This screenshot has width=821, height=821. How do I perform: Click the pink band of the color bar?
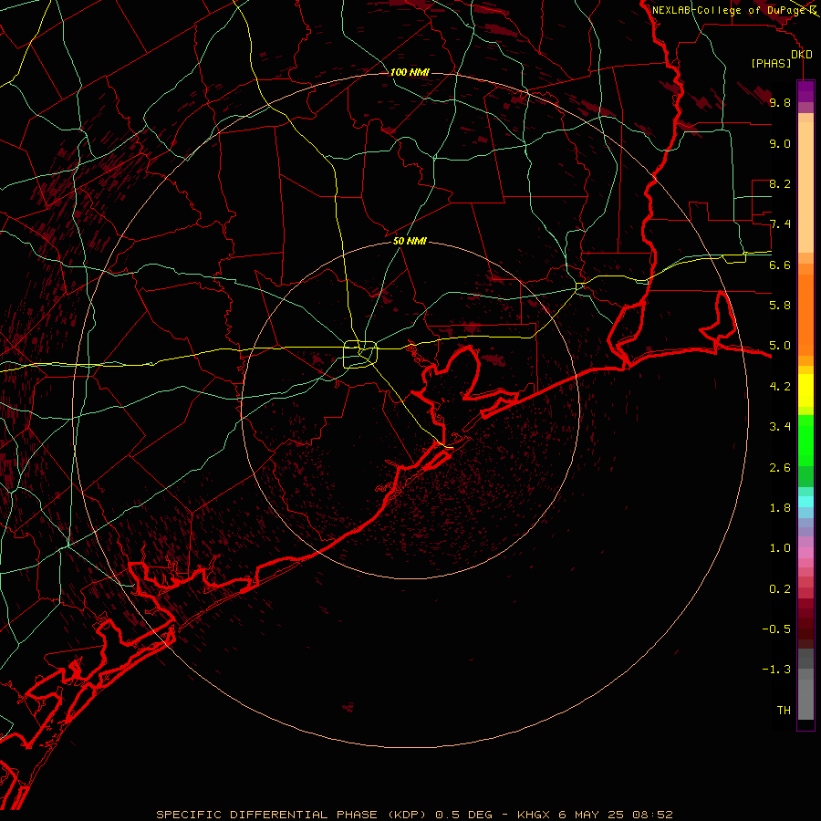tap(805, 553)
